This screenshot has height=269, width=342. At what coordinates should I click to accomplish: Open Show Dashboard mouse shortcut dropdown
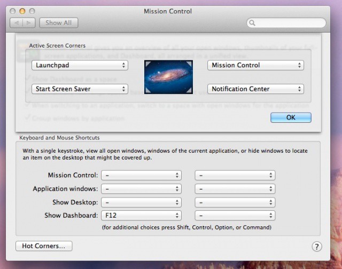[235, 216]
